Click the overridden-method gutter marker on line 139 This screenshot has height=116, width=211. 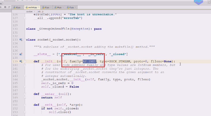point(21,61)
